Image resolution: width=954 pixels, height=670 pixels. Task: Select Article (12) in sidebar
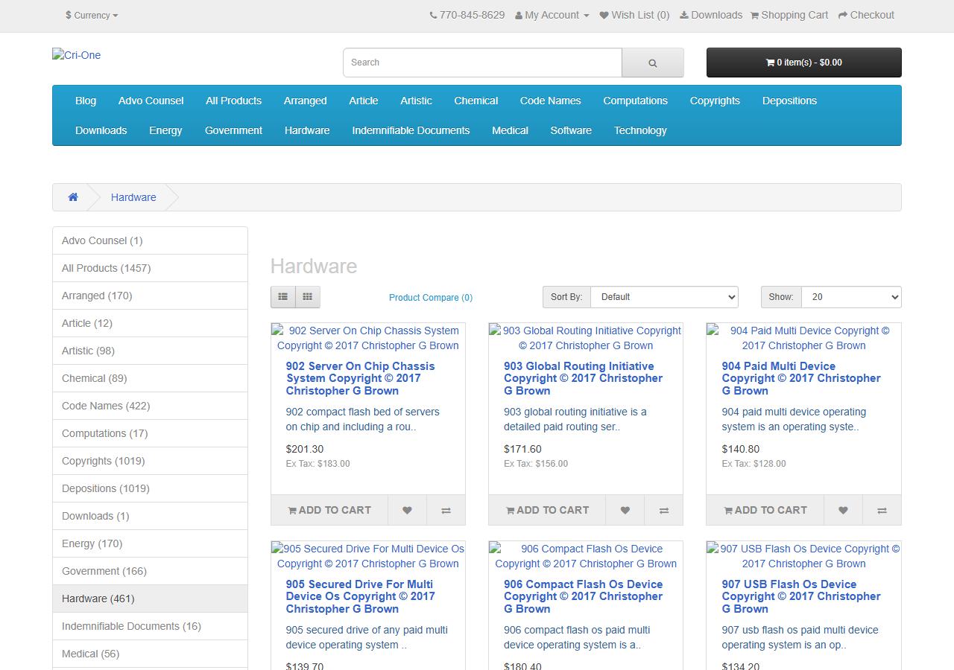[x=150, y=323]
